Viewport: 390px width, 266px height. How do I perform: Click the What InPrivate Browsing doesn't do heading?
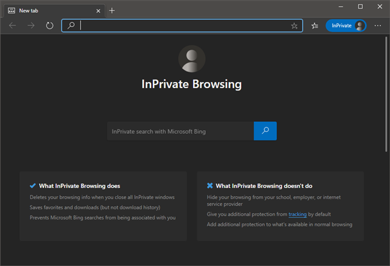pyautogui.click(x=264, y=186)
